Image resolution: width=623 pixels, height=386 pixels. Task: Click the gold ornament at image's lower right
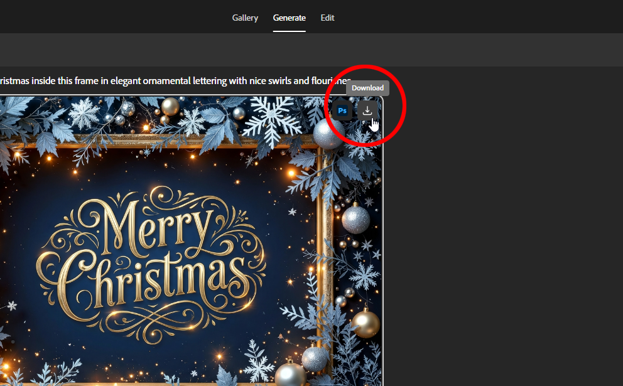coord(366,323)
